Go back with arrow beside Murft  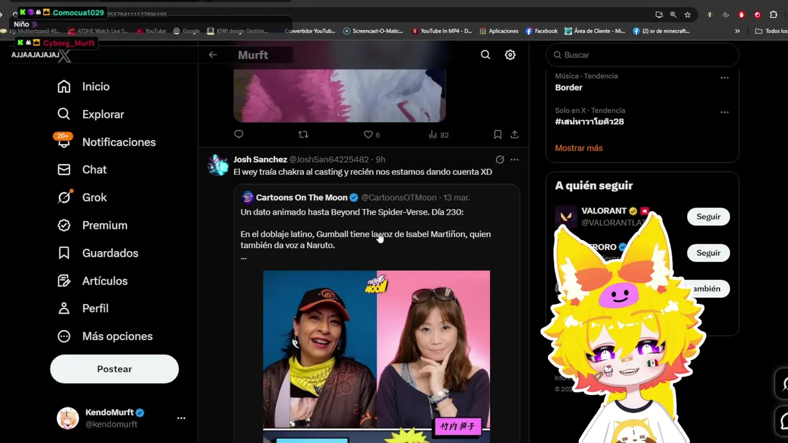click(x=212, y=55)
